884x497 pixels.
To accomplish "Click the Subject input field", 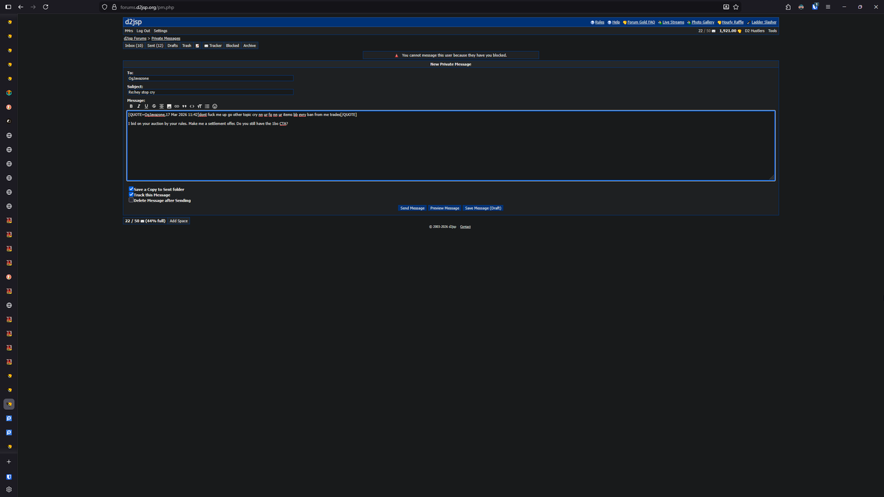I will pos(210,92).
